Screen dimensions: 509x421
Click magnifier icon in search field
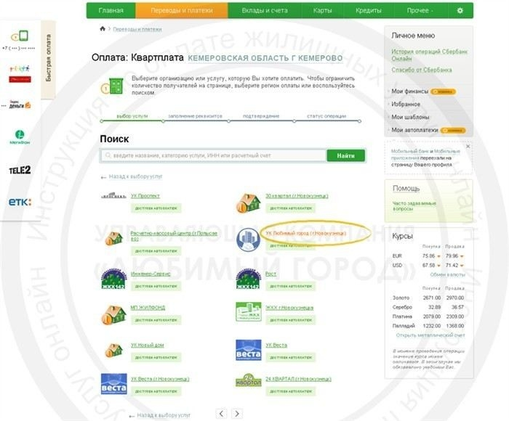pyautogui.click(x=108, y=155)
